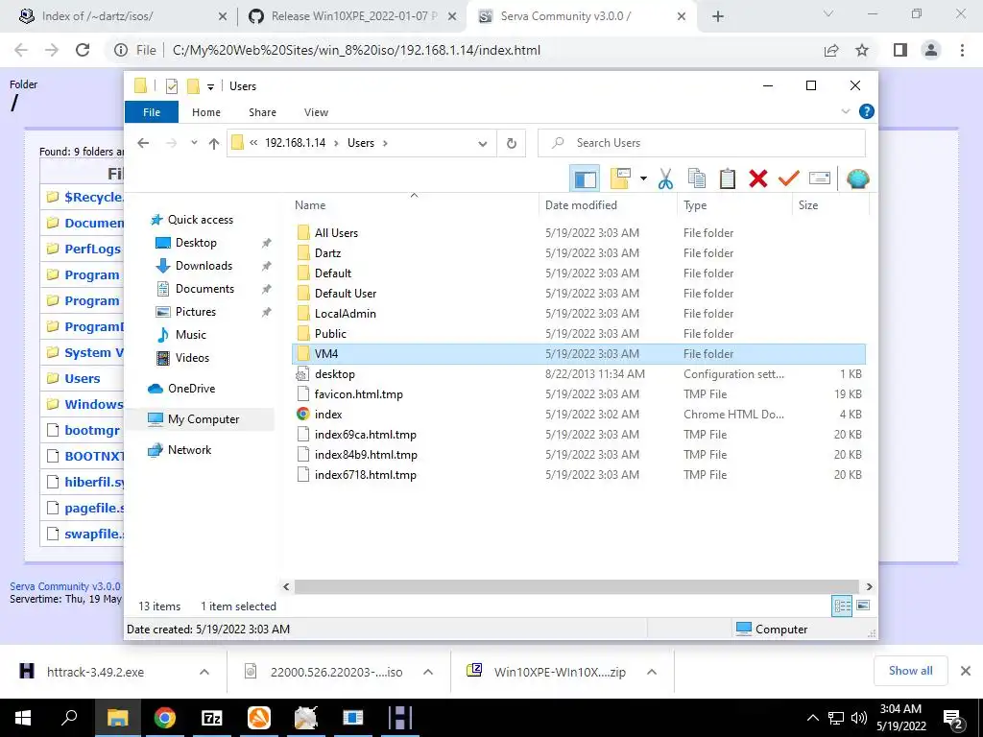Viewport: 983px width, 737px height.
Task: Click the Copy icon in Explorer toolbar
Action: point(696,178)
